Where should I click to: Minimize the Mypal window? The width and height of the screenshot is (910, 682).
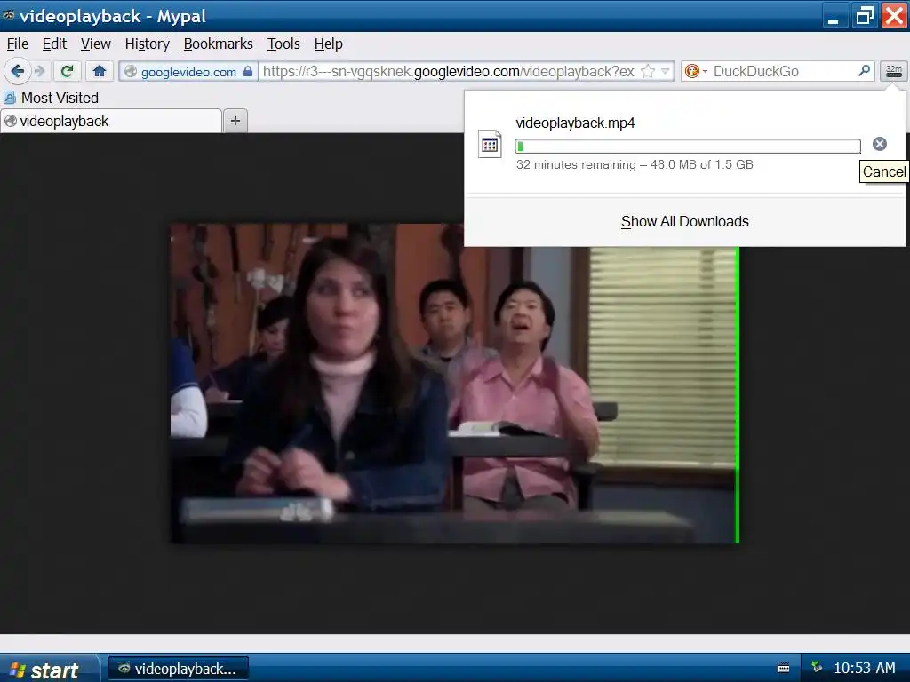(834, 16)
